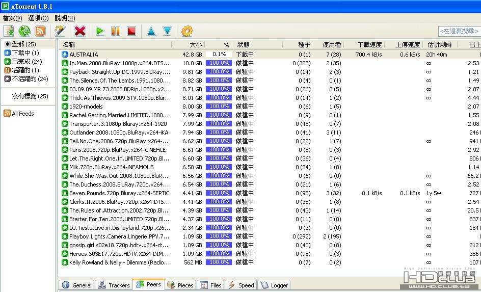Select Paris.2008.720p torrent row
The height and width of the screenshot is (292, 481).
pyautogui.click(x=270, y=150)
